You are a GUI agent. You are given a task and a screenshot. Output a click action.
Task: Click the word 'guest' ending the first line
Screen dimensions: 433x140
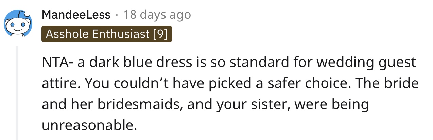coord(393,63)
